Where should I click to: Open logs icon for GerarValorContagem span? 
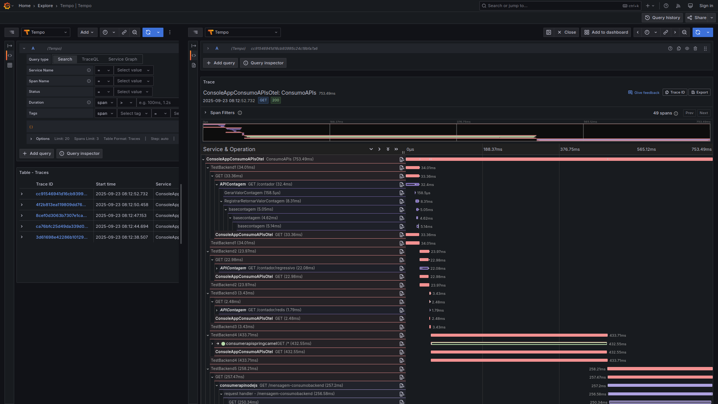click(x=402, y=193)
